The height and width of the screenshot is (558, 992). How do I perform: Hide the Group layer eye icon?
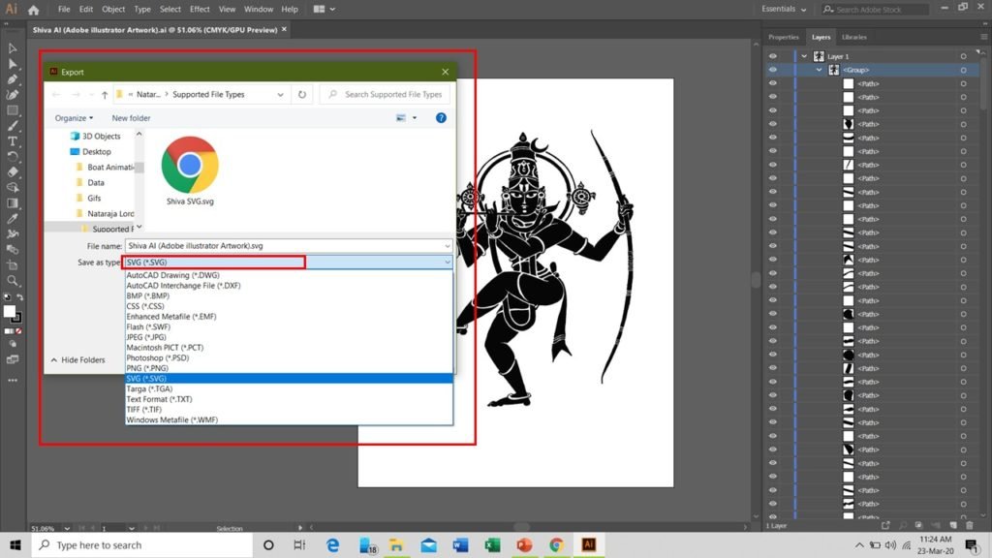(772, 70)
